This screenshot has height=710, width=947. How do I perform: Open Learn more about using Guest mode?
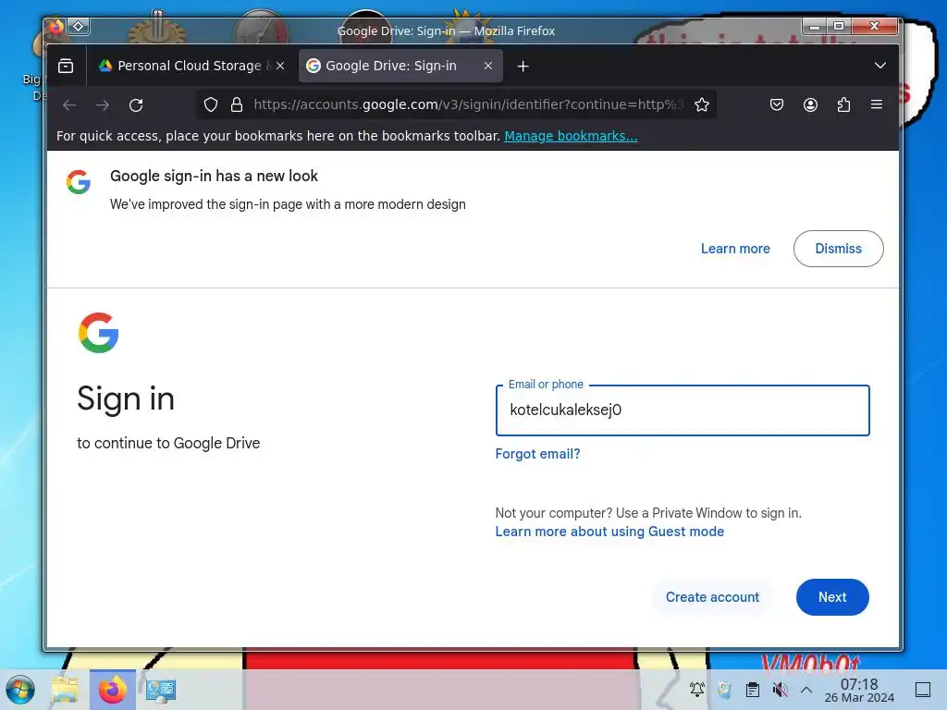609,532
